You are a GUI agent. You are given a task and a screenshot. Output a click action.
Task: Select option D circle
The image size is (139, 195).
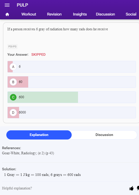point(13,113)
